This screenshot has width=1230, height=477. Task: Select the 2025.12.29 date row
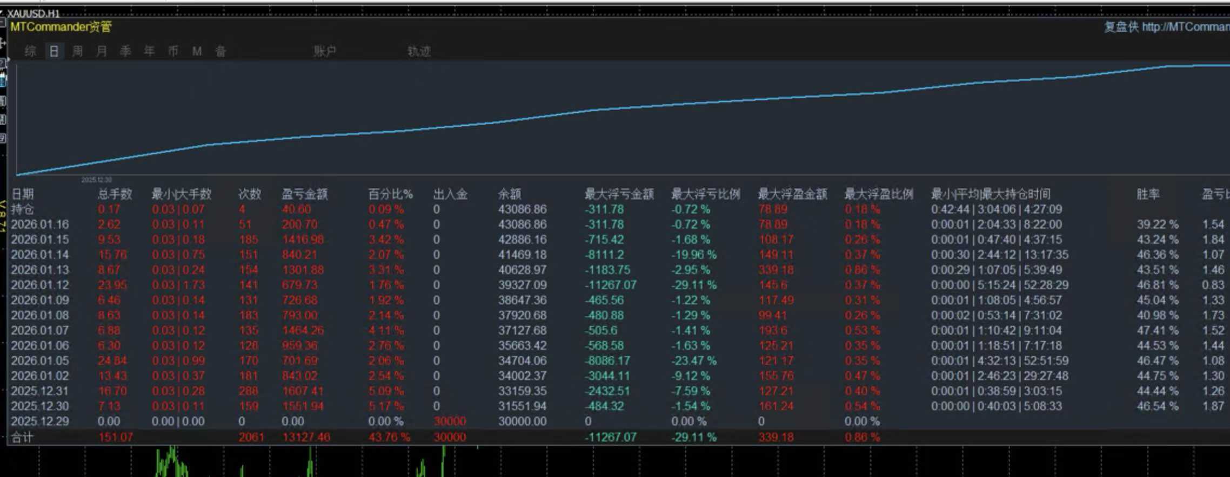click(x=40, y=421)
